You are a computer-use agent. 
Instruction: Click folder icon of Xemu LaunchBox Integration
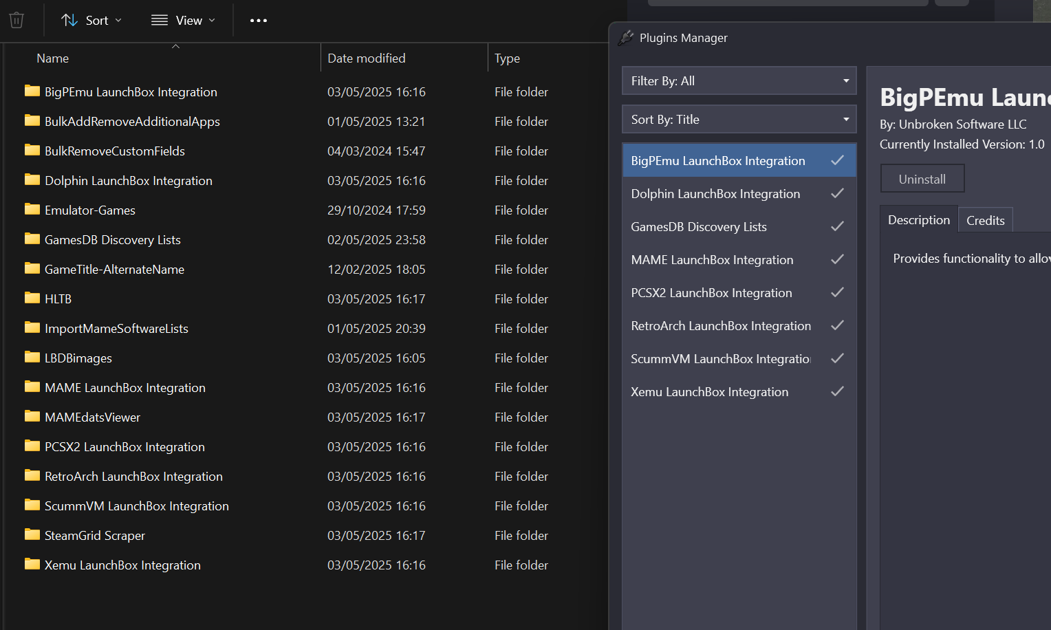32,564
